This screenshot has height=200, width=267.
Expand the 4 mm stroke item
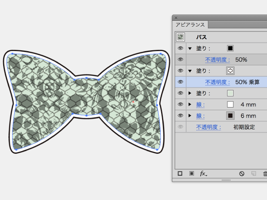coord(190,104)
